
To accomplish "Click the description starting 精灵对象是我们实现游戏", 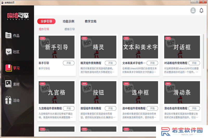I will (x=97, y=70).
